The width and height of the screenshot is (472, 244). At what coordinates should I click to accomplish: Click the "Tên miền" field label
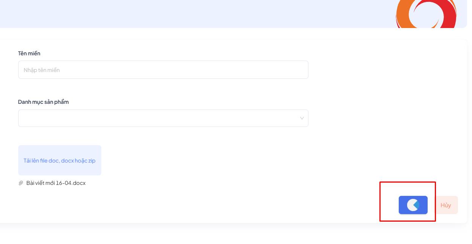[x=29, y=53]
